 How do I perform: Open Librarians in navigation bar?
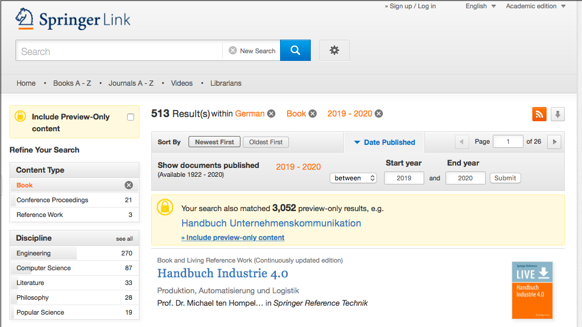click(x=226, y=83)
